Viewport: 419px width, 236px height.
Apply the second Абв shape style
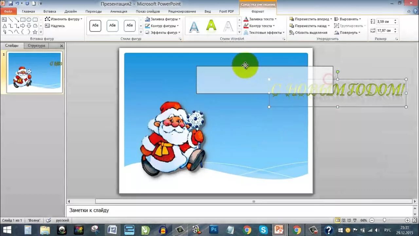pyautogui.click(x=113, y=26)
